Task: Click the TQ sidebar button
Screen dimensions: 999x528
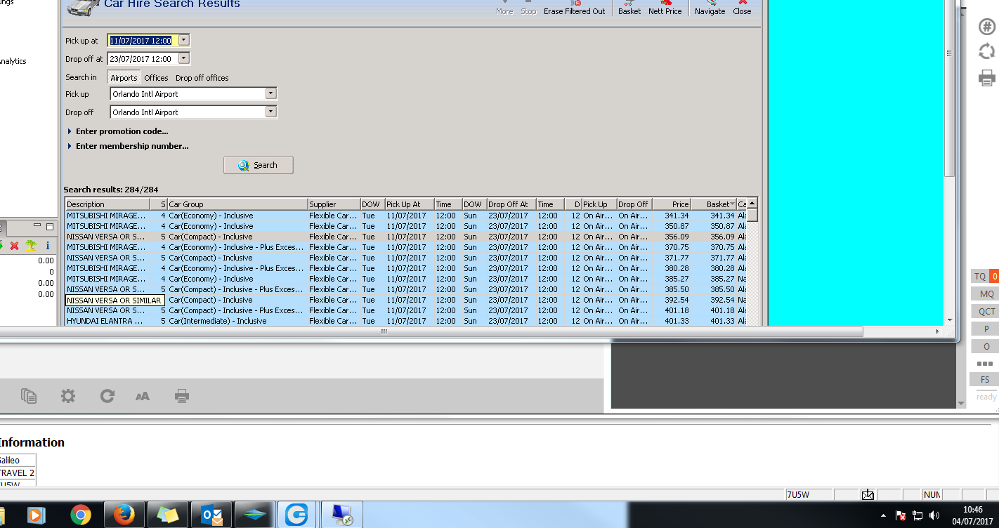Action: point(980,277)
